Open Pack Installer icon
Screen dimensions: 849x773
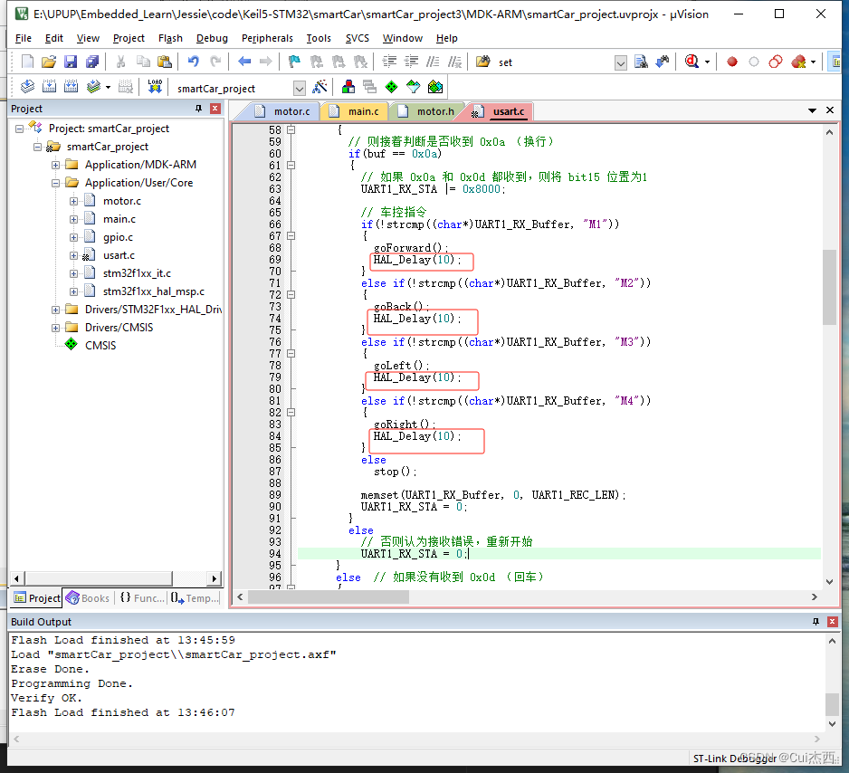(435, 87)
